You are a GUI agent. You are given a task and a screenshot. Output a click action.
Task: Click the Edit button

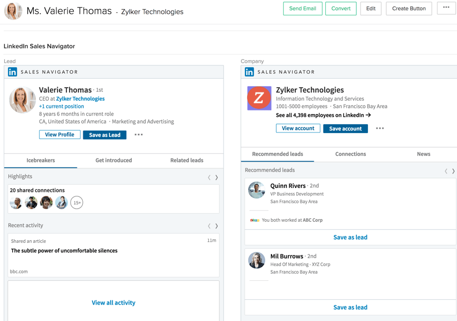(371, 8)
